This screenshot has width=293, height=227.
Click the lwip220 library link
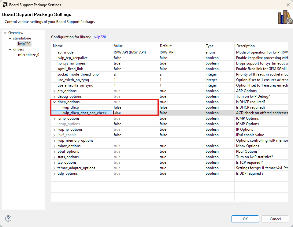pyautogui.click(x=100, y=37)
